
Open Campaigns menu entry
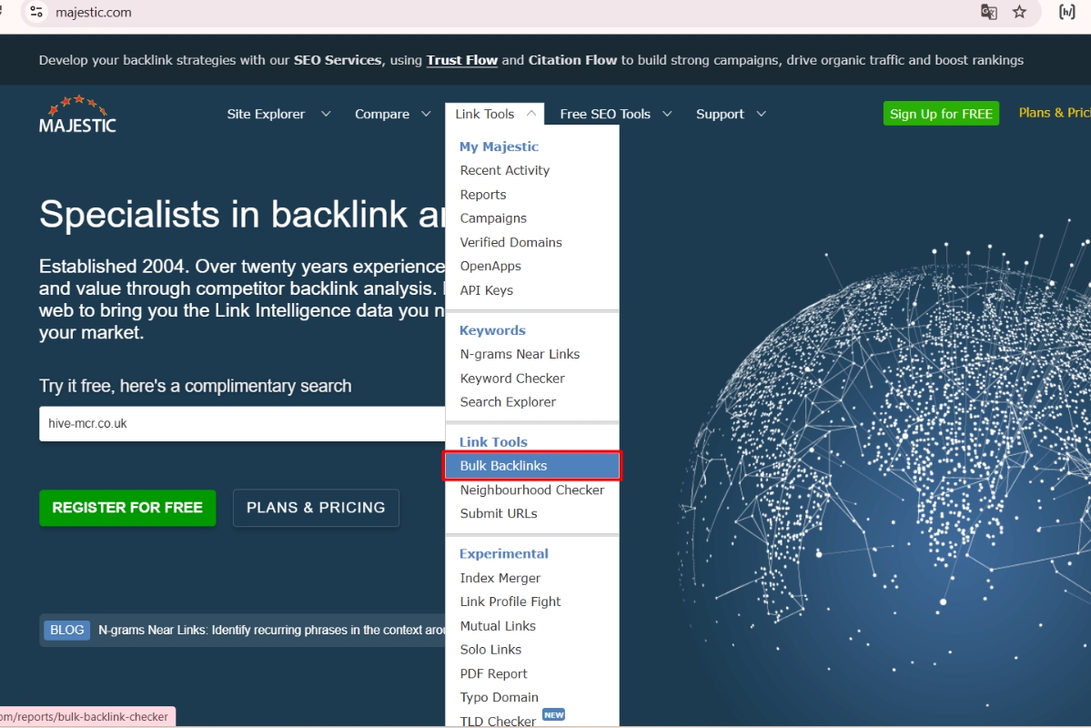pos(493,218)
